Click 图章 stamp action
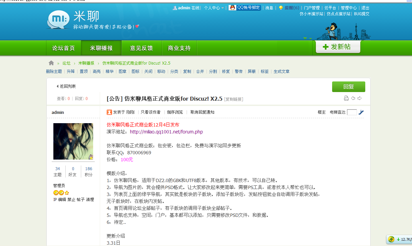Image resolution: width=412 pixels, height=246 pixels. click(123, 72)
